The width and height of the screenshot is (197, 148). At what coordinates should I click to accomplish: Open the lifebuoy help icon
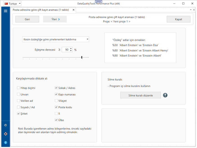5,134
